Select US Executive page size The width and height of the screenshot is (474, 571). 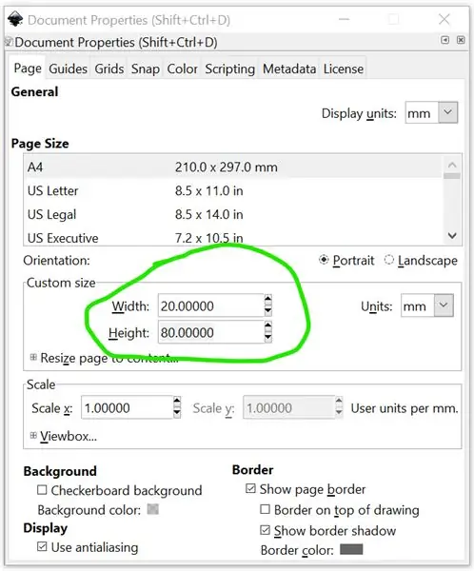click(233, 238)
